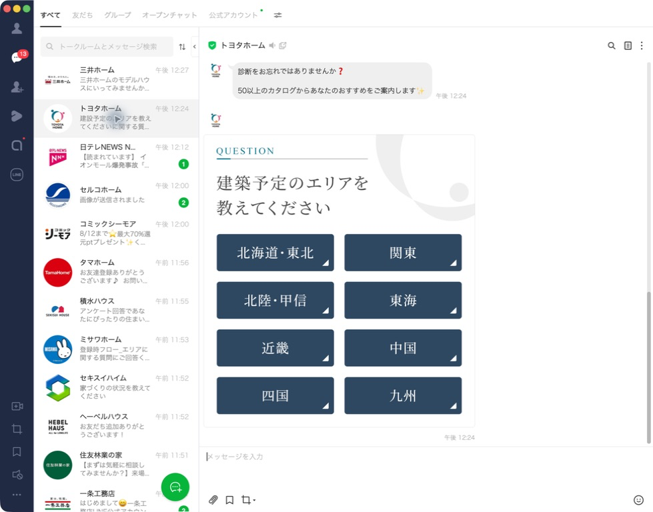Open LINE VOOM sidebar icon

pyautogui.click(x=17, y=116)
